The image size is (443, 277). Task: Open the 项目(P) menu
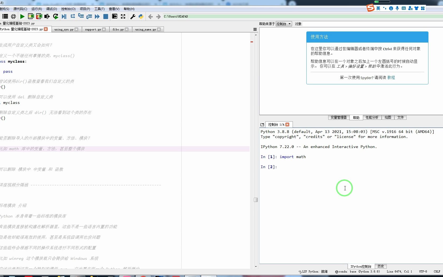pos(85,9)
